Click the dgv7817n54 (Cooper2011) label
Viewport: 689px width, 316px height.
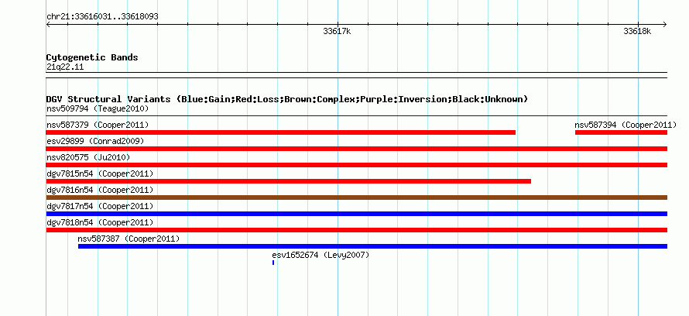tap(100, 206)
